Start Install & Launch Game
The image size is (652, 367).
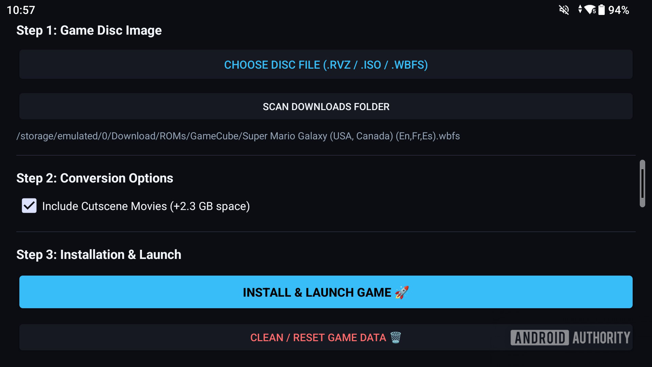[326, 292]
